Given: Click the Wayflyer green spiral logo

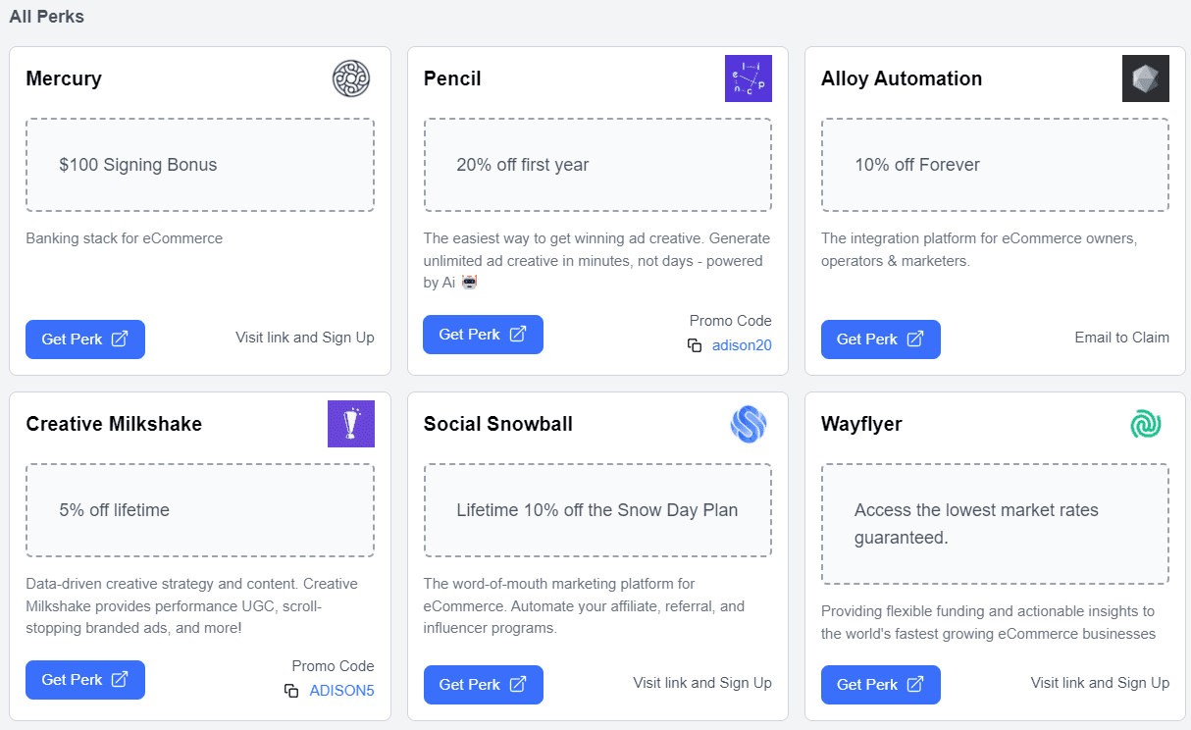Looking at the screenshot, I should [1145, 424].
